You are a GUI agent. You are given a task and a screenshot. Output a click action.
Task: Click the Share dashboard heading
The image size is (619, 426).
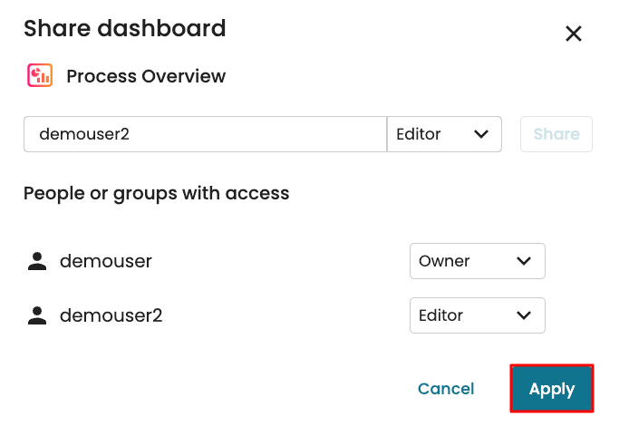click(x=125, y=29)
